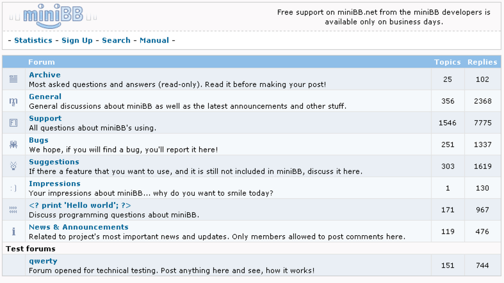Open the Manual link

[x=154, y=40]
